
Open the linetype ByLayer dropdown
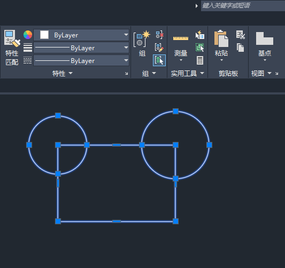click(x=81, y=60)
